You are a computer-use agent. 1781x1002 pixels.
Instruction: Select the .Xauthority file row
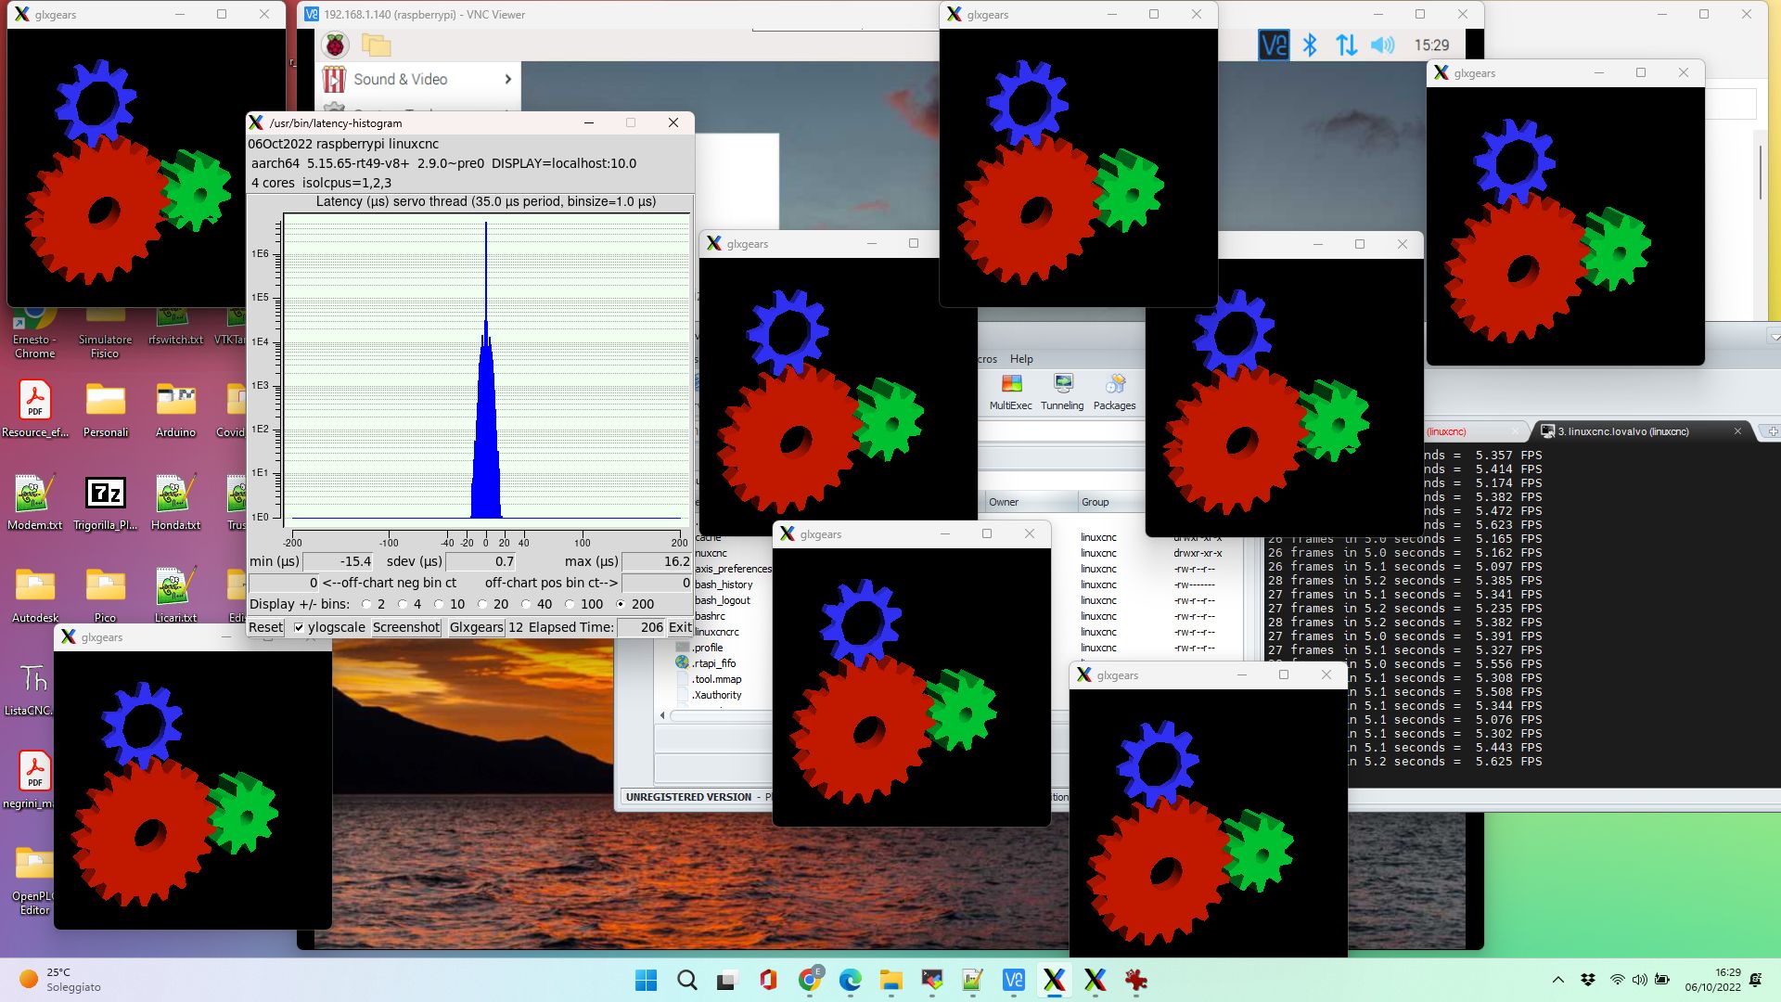coord(718,695)
